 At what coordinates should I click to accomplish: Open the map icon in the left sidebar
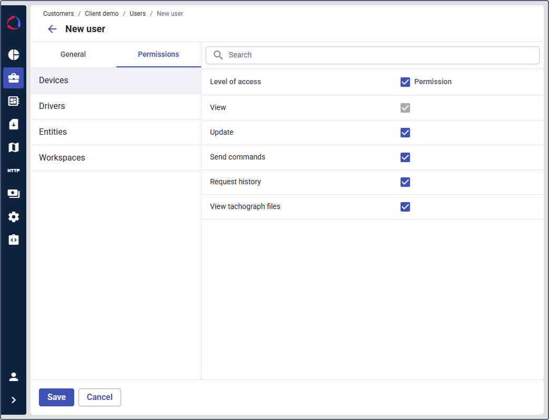pyautogui.click(x=13, y=147)
